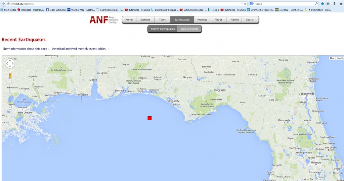This screenshot has height=181, width=344.
Task: Select the Map view type button
Action: 332,58
